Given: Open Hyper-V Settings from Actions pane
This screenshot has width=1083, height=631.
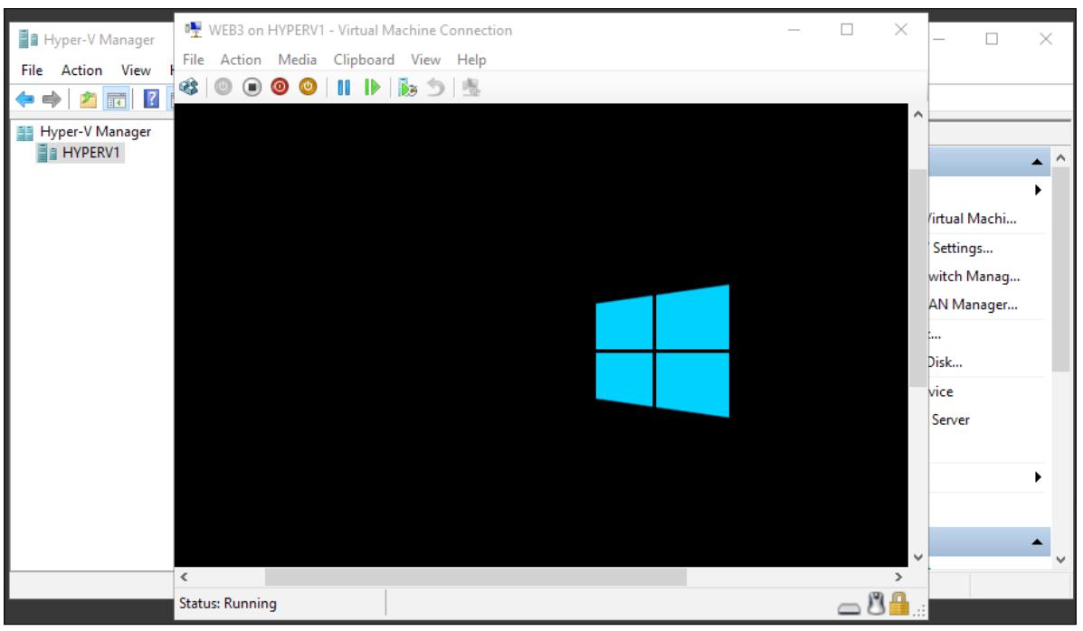Looking at the screenshot, I should [x=962, y=248].
